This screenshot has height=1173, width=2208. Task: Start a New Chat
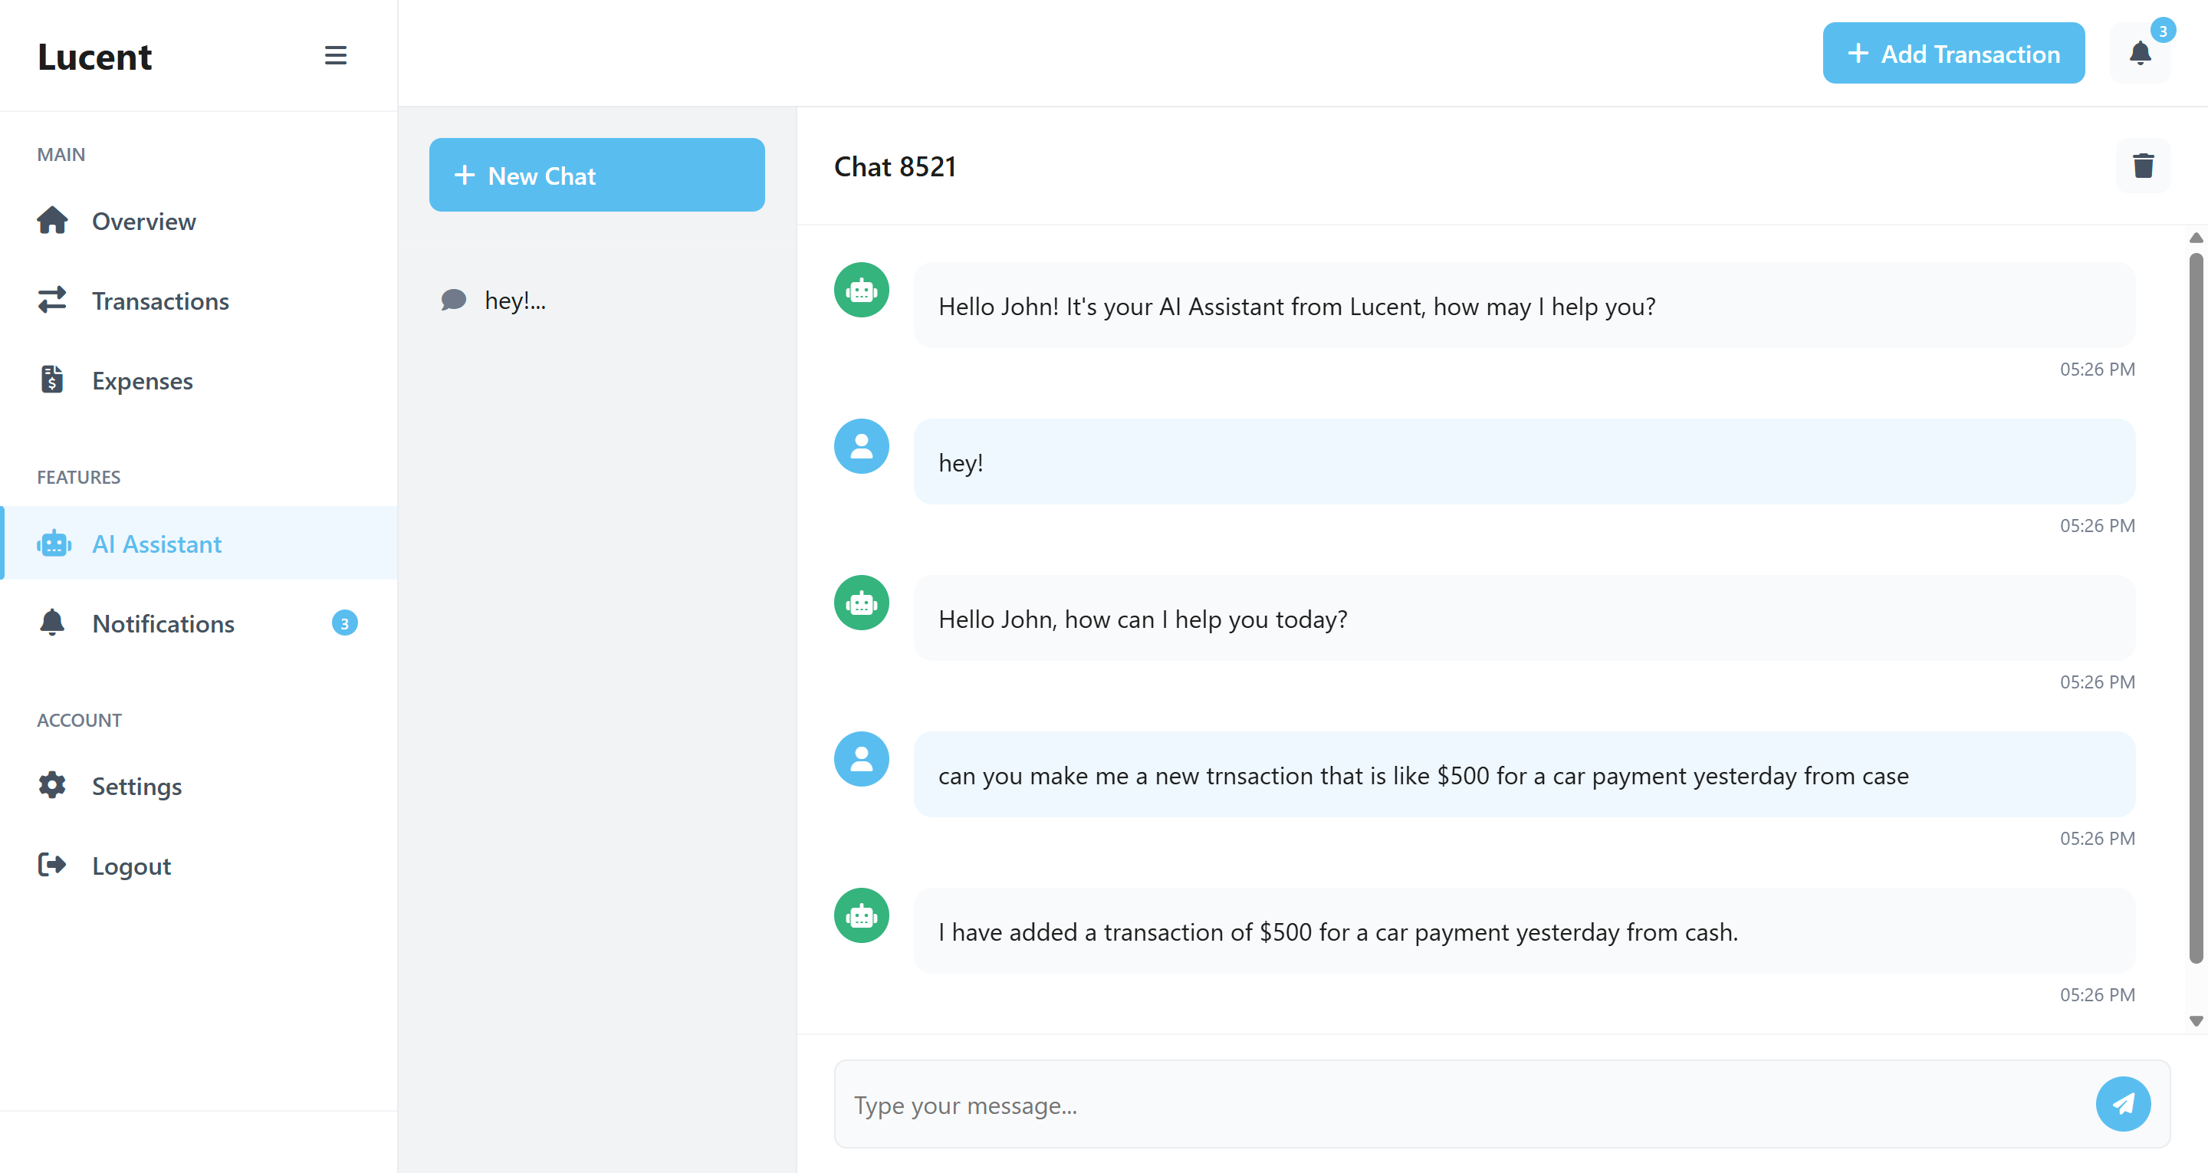(x=596, y=175)
